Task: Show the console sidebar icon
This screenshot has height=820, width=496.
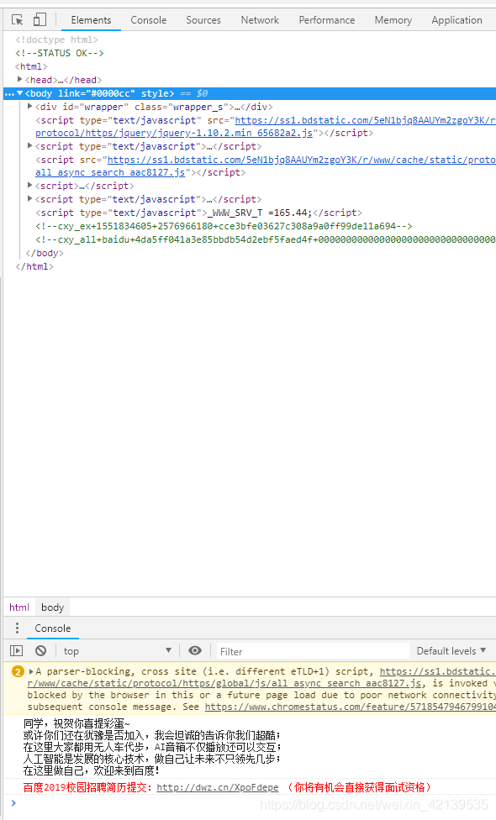Action: tap(17, 651)
